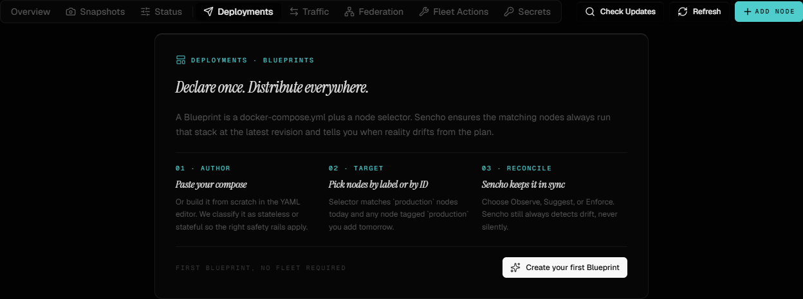803x299 pixels.
Task: Click "FIRST BLUEPRINT, NO FLEET REQUIRED" text
Action: pos(261,268)
